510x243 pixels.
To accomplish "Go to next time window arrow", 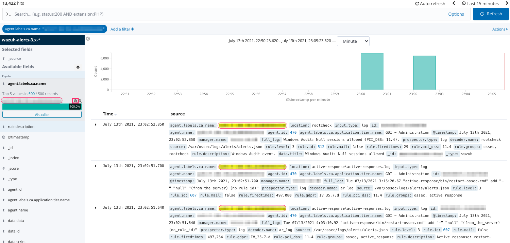I will click(506, 3).
